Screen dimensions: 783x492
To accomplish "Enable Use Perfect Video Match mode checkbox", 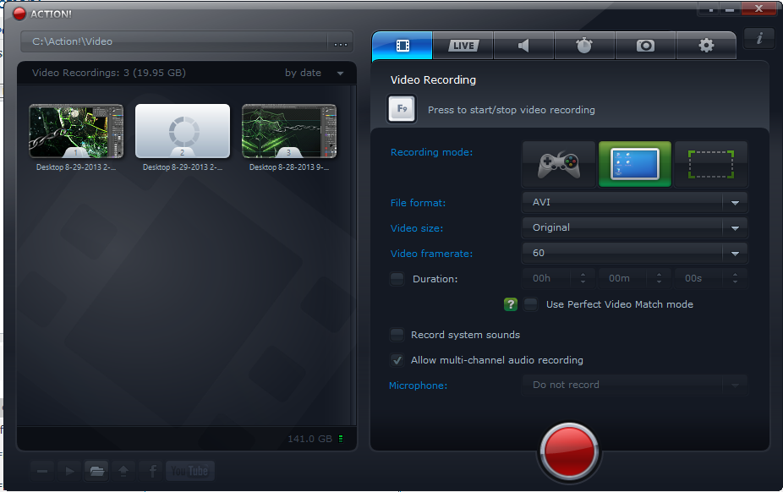I will [531, 304].
